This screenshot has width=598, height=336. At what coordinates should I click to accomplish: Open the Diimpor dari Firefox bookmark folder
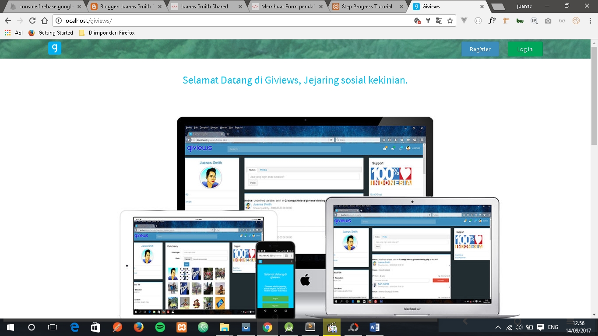107,33
